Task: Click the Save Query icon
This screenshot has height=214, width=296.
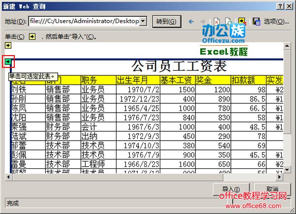Action: click(x=256, y=22)
